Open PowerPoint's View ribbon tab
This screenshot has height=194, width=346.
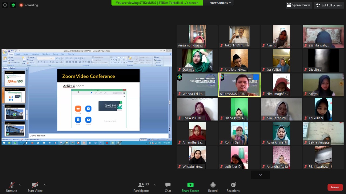coord(63,54)
